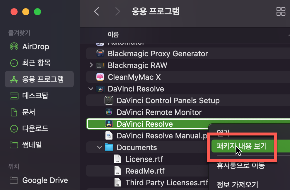Click the 응용 프로그램 sidebar app icon
The height and width of the screenshot is (190, 290).
(14, 79)
